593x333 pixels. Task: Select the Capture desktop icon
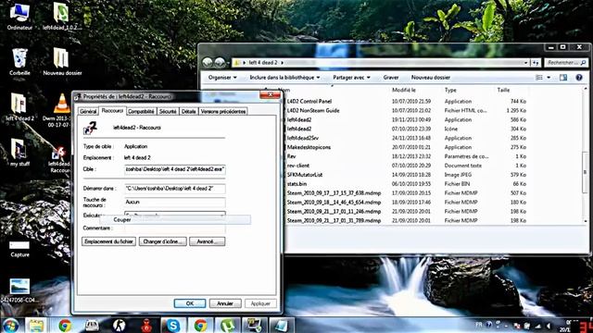tap(19, 249)
